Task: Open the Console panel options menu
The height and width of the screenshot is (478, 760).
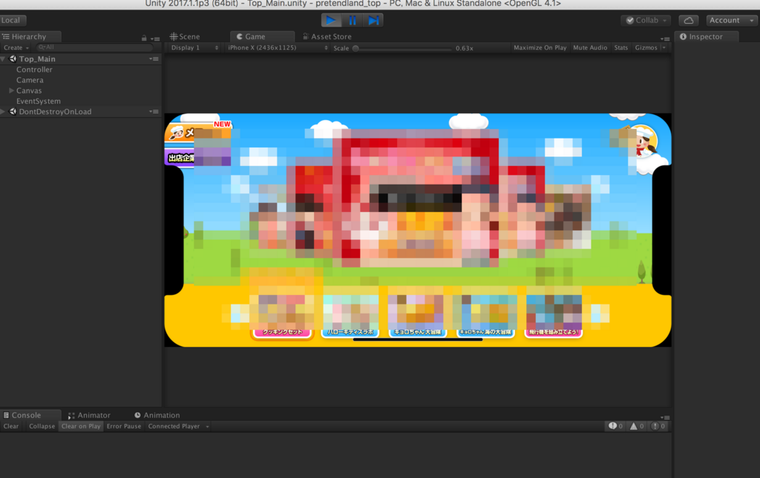Action: (x=665, y=417)
